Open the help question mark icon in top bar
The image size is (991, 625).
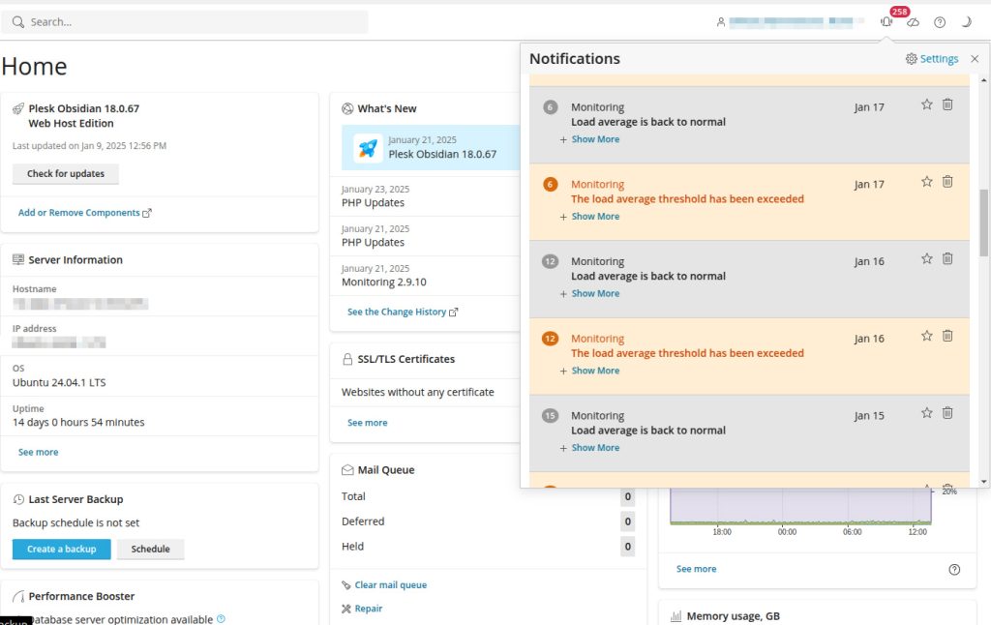pos(940,22)
